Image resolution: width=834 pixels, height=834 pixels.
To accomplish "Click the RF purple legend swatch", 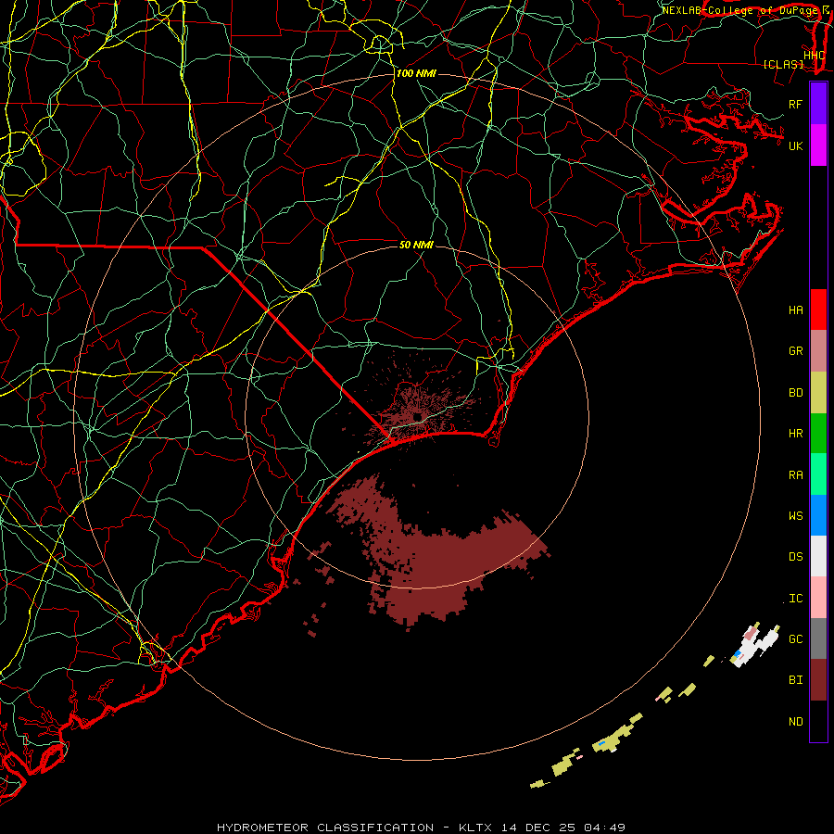I will [x=818, y=104].
